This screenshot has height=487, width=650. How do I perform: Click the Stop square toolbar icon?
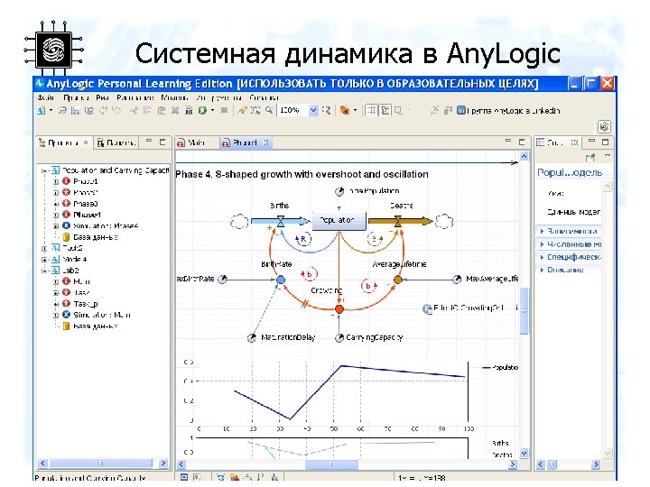coord(224,111)
